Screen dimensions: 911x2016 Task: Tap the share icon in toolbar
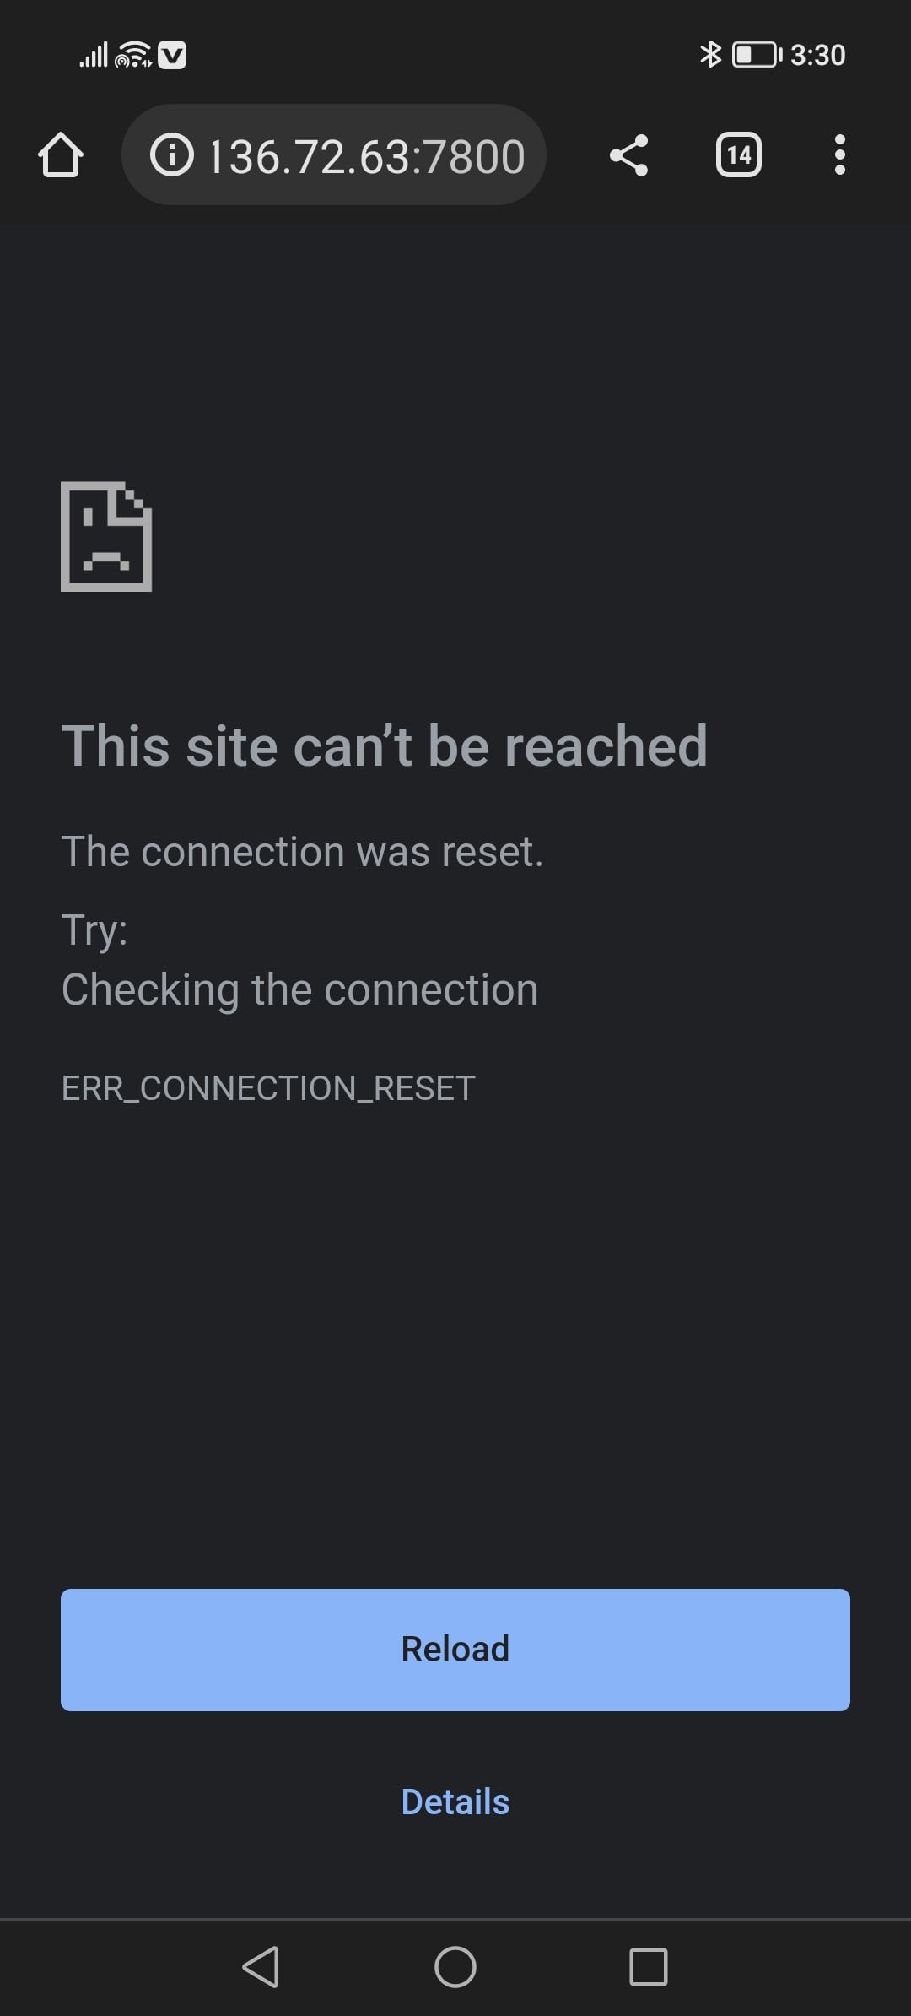coord(628,155)
